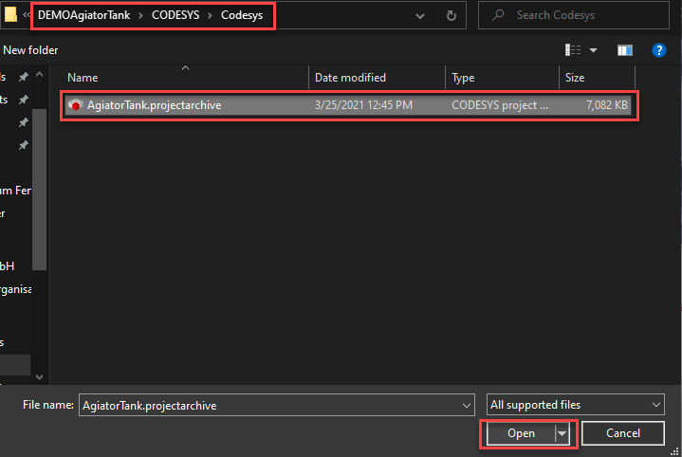Click the search magnifier icon
Image resolution: width=682 pixels, height=457 pixels.
(498, 15)
